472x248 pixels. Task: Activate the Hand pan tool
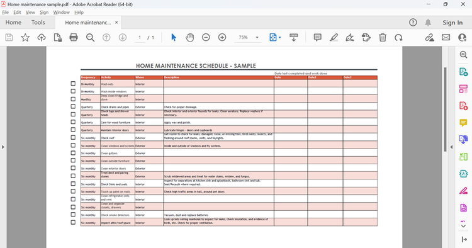tap(190, 37)
